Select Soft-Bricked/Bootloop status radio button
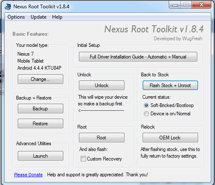Screen dimensions: 215x185 tap(146, 105)
